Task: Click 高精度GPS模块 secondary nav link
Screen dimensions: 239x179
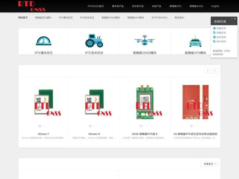Action: pos(135,18)
